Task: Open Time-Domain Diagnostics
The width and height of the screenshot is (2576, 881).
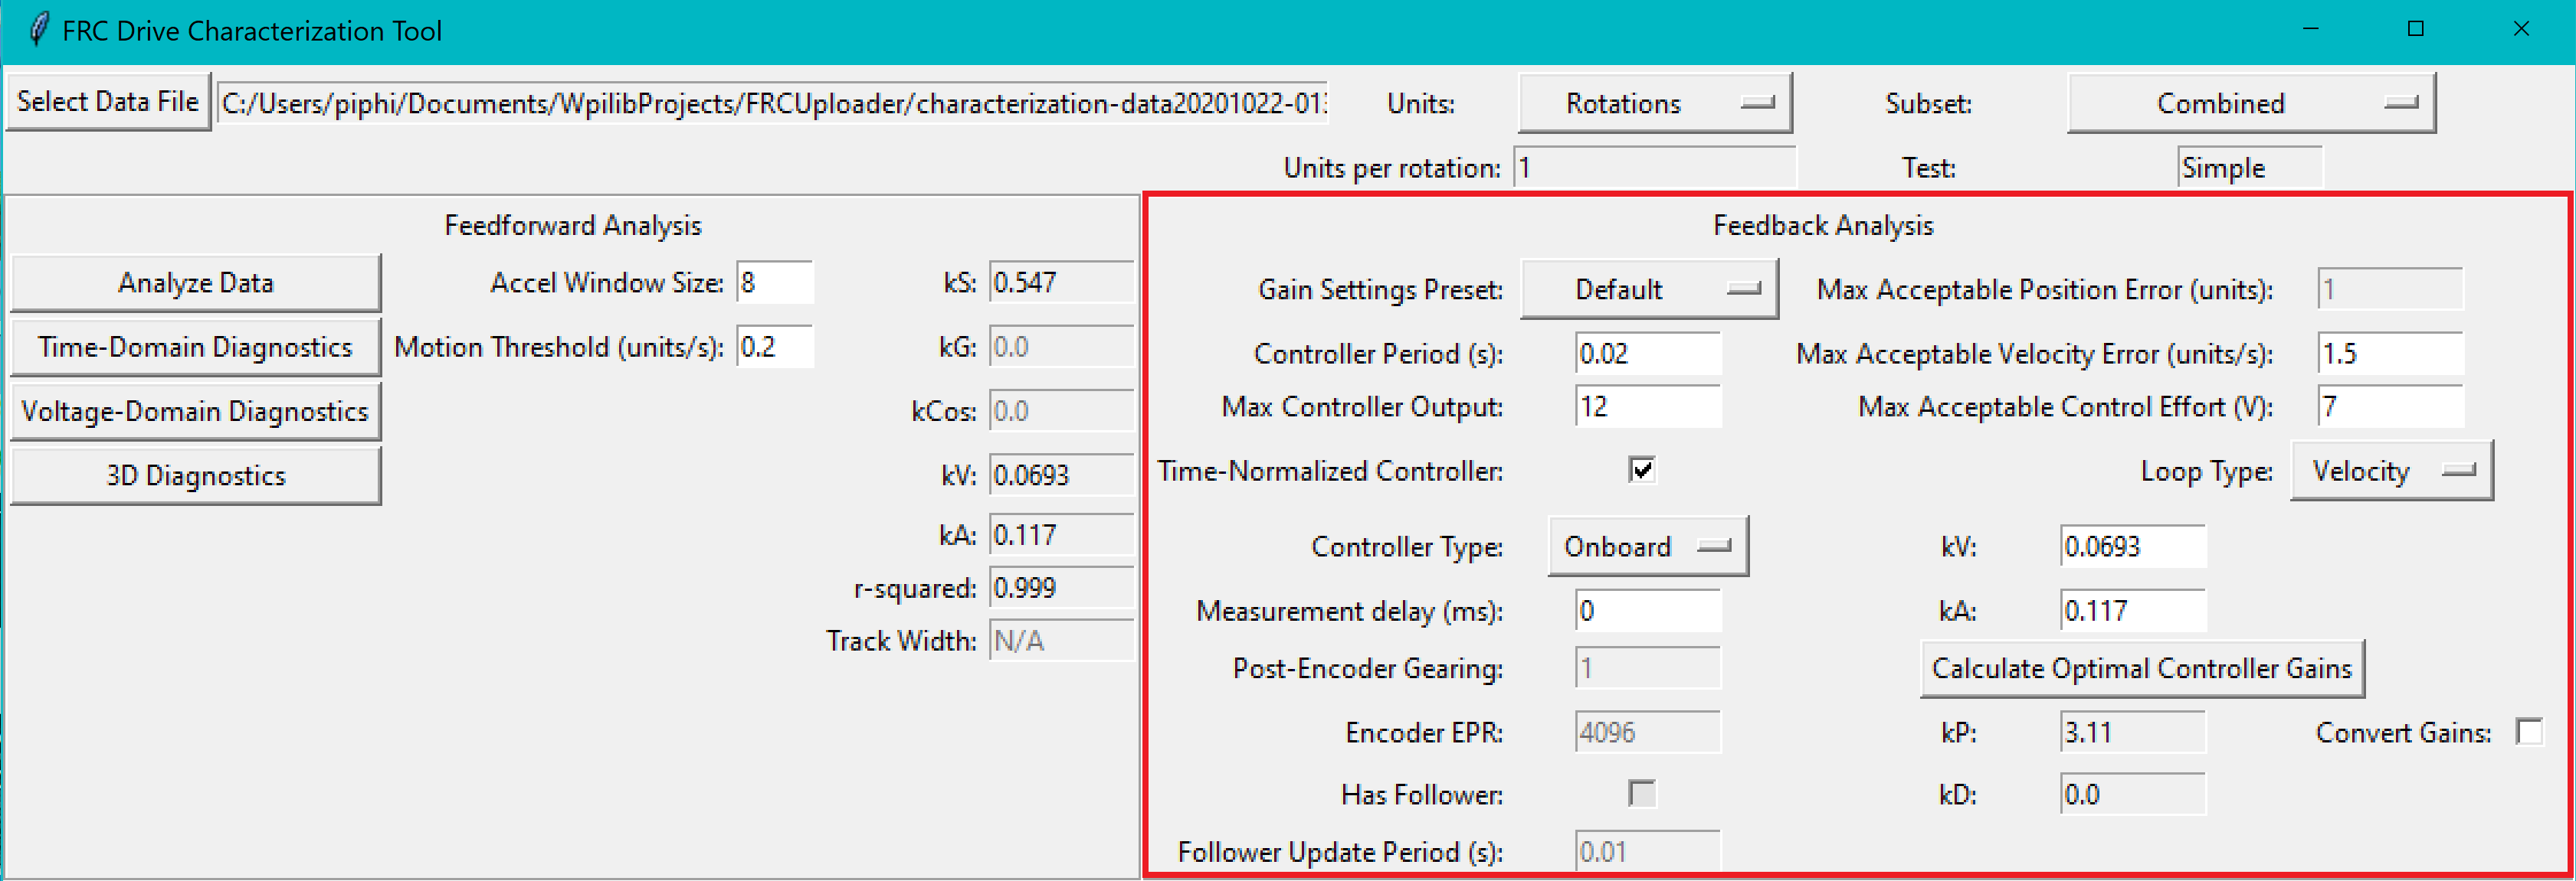Action: (195, 347)
